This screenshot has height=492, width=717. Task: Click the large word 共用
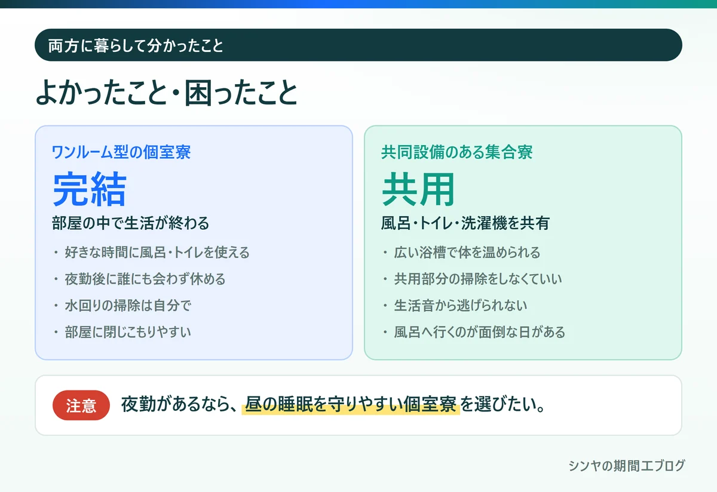(418, 189)
